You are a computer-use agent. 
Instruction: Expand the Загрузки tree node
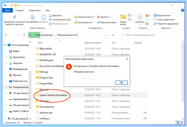click(6, 63)
